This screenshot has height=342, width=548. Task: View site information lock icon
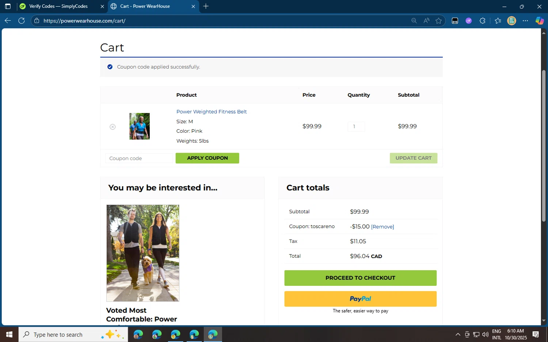point(37,21)
